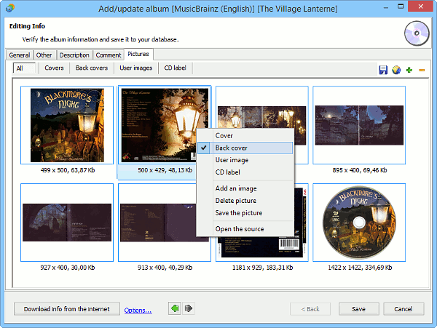Click Open the source menu entry

(245, 229)
